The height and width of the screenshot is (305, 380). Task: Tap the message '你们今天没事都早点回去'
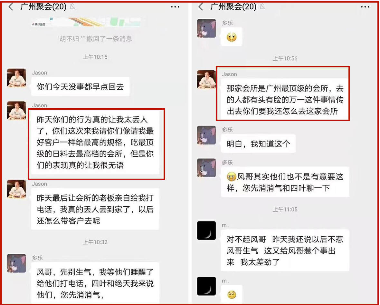click(x=80, y=87)
